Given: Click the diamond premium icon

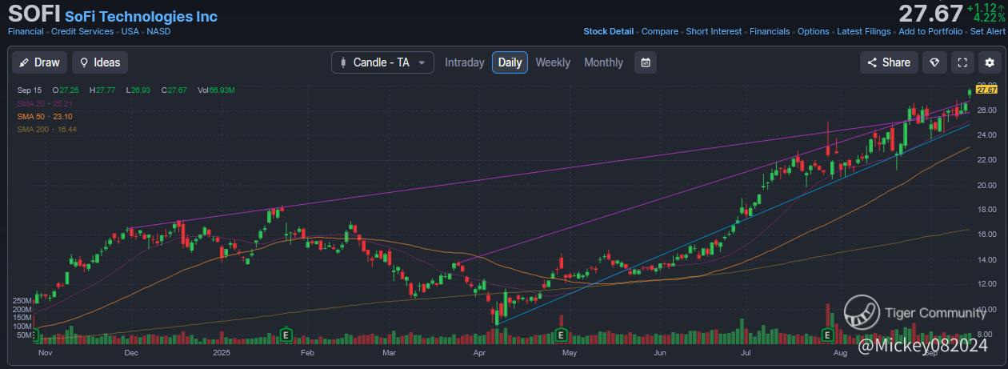Looking at the screenshot, I should 934,62.
